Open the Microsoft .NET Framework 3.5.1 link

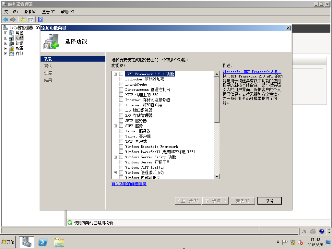tap(252, 72)
